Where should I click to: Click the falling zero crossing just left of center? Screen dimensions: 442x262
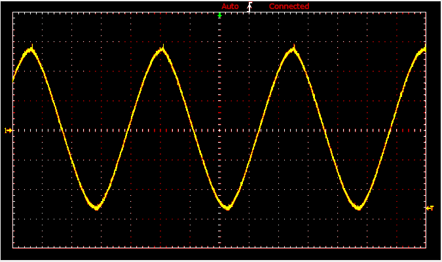coord(194,130)
